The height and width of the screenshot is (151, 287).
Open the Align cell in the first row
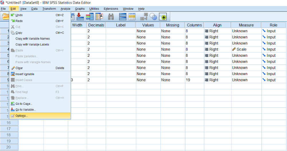(x=217, y=31)
